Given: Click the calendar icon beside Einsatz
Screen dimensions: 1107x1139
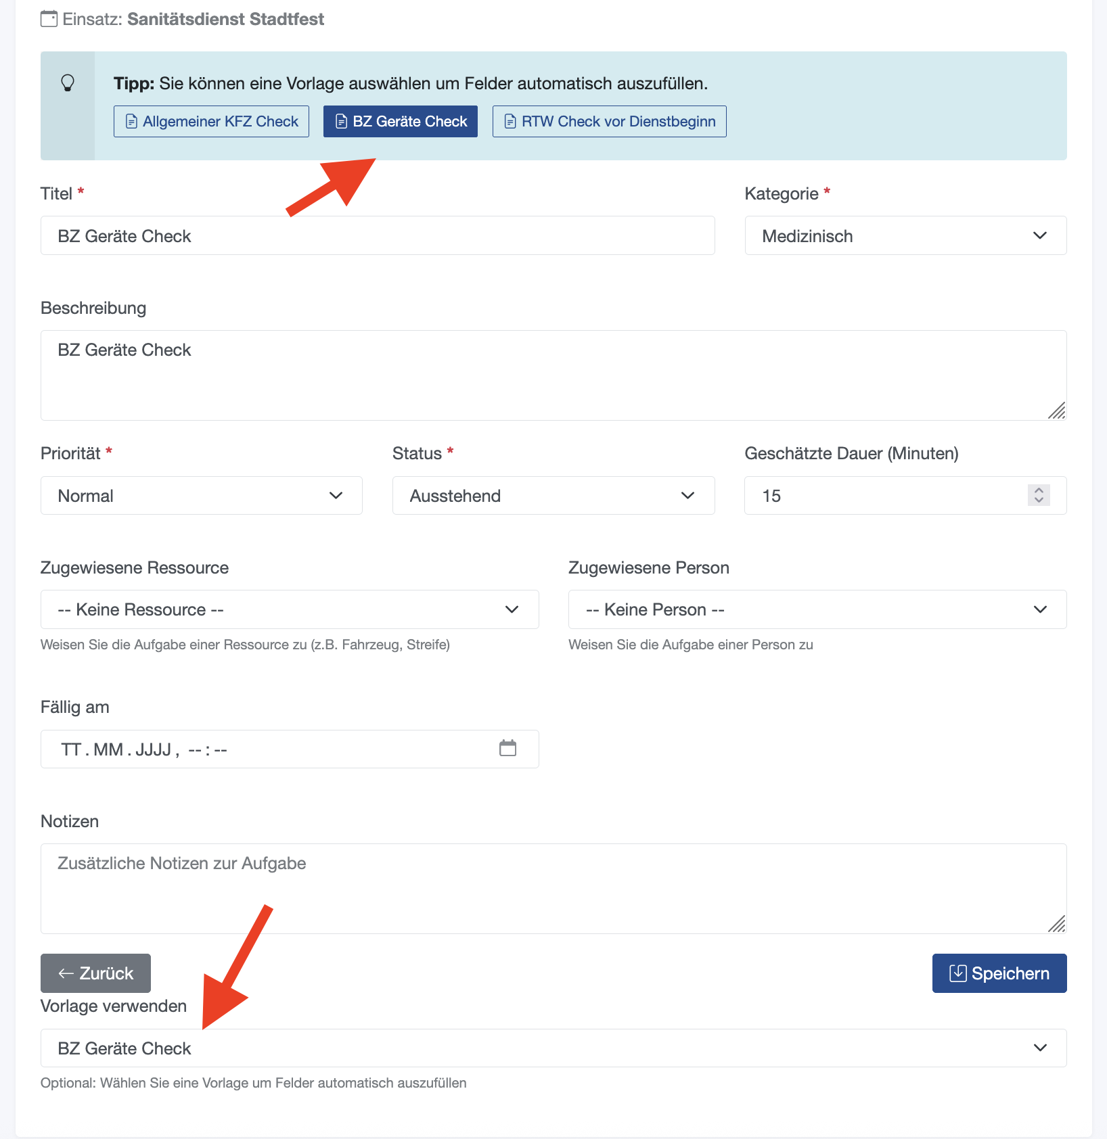Looking at the screenshot, I should (x=49, y=19).
